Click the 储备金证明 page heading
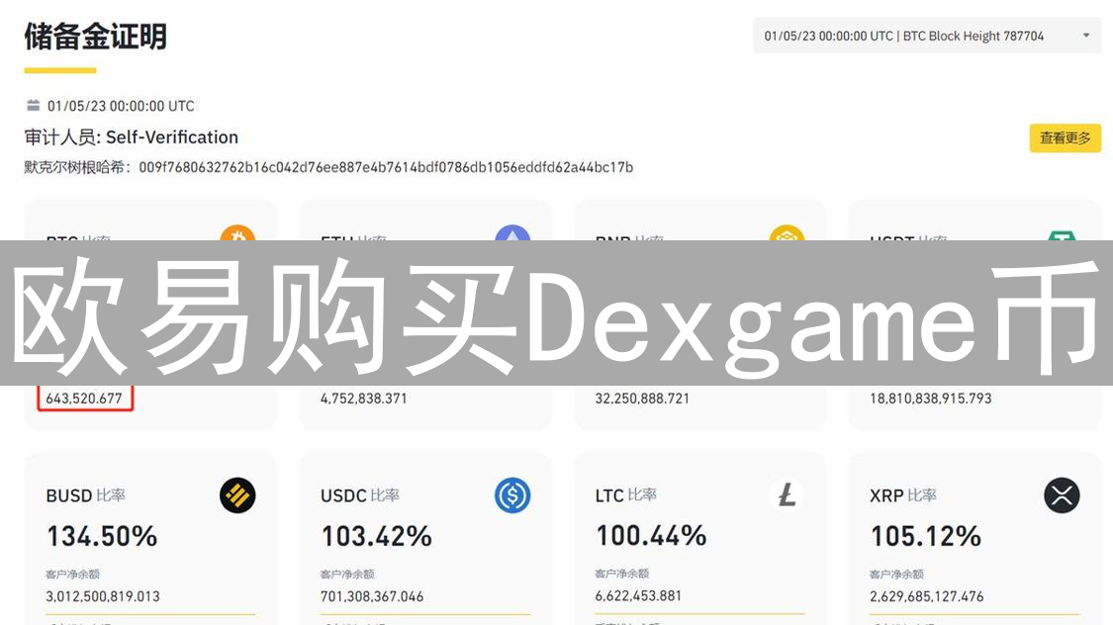1113x625 pixels. [95, 37]
